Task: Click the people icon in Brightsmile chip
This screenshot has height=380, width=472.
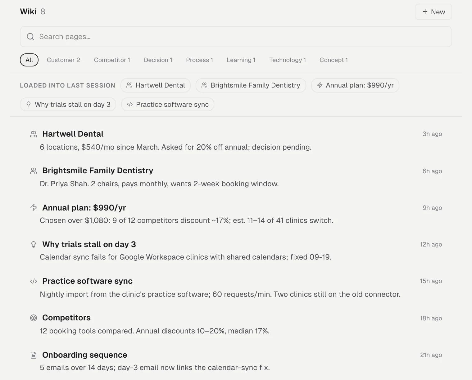Action: point(204,85)
